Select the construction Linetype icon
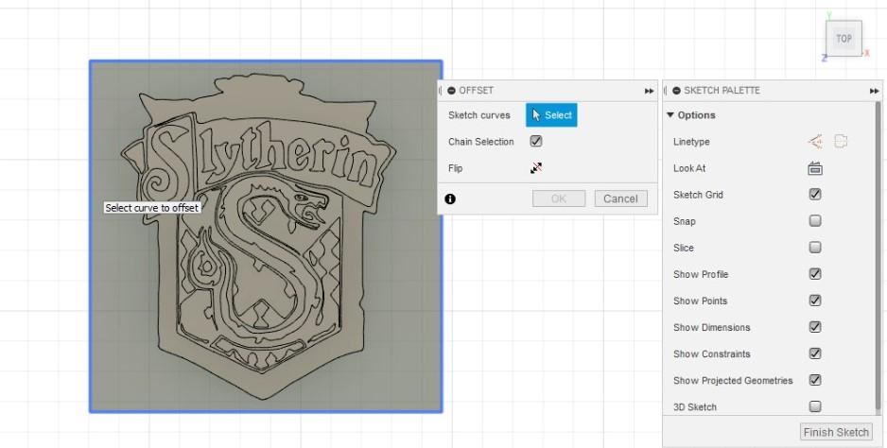The height and width of the screenshot is (448, 887). [815, 142]
